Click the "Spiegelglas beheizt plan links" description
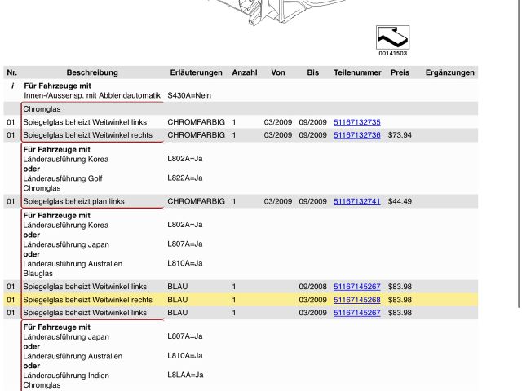 tap(73, 201)
